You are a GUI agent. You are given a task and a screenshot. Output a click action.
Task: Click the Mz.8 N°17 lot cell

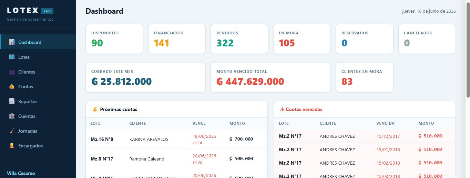pos(102,159)
